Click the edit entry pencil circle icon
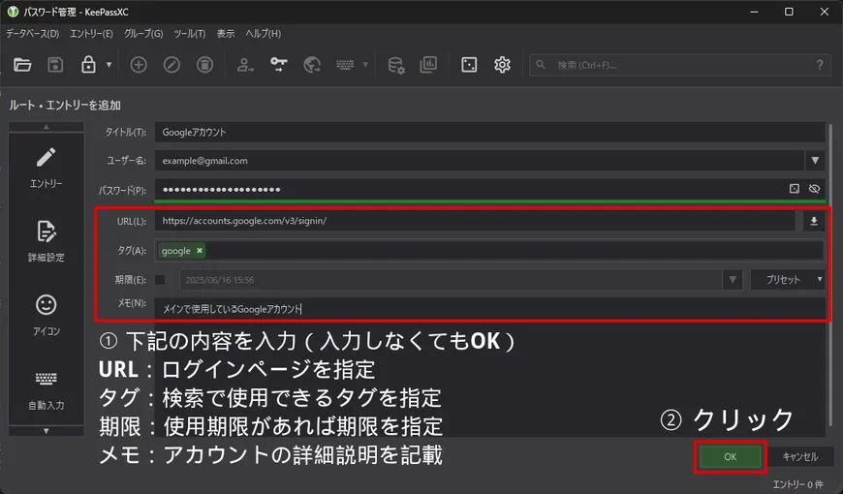Screen dimensions: 843x494 172,65
